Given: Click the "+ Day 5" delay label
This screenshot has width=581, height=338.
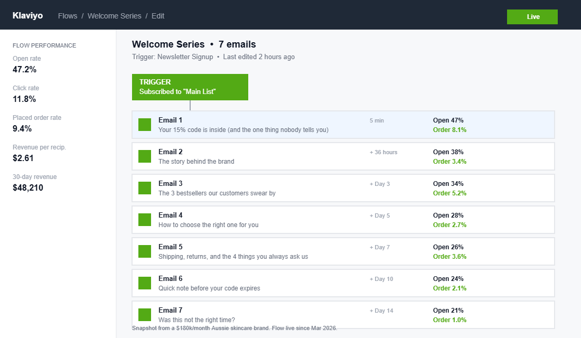Looking at the screenshot, I should (379, 215).
